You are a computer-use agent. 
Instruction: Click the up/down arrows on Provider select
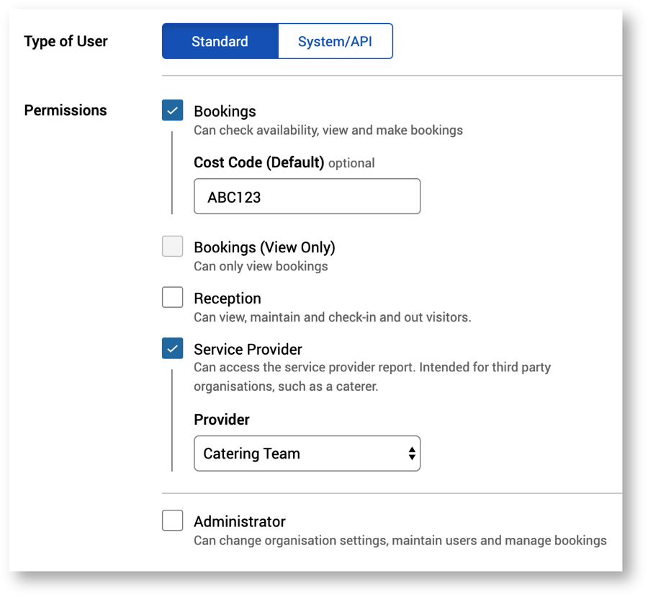click(411, 454)
